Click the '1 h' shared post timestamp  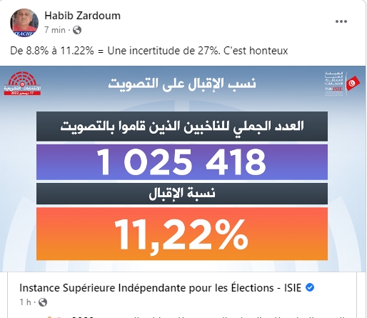click(x=26, y=302)
